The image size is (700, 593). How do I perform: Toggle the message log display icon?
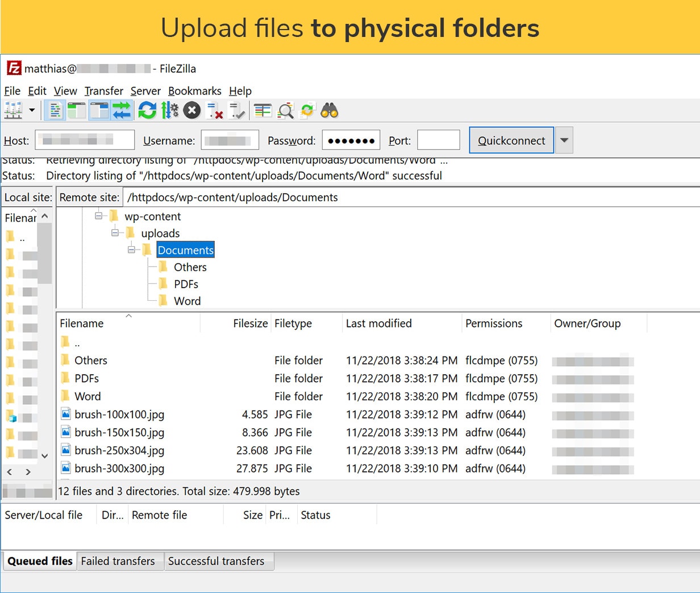pyautogui.click(x=55, y=110)
